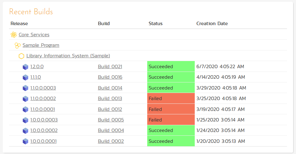Open Library Information System (Sample) project
This screenshot has height=154, width=296.
(68, 56)
